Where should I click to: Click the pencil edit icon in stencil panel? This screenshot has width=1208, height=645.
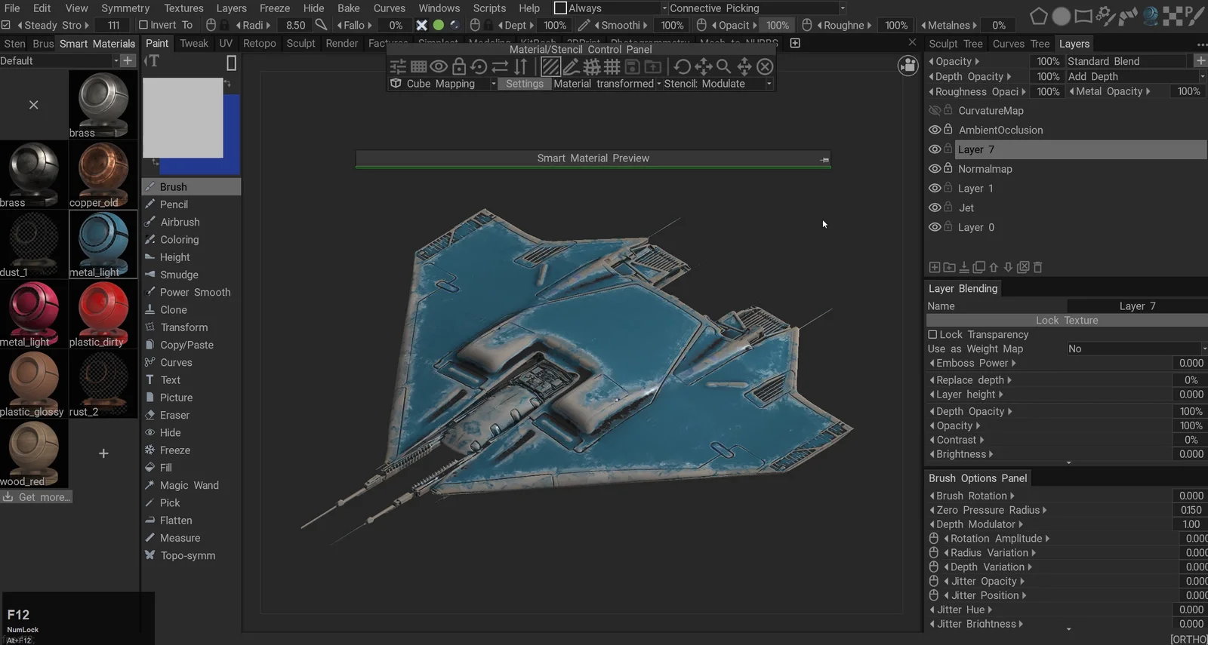(x=572, y=66)
